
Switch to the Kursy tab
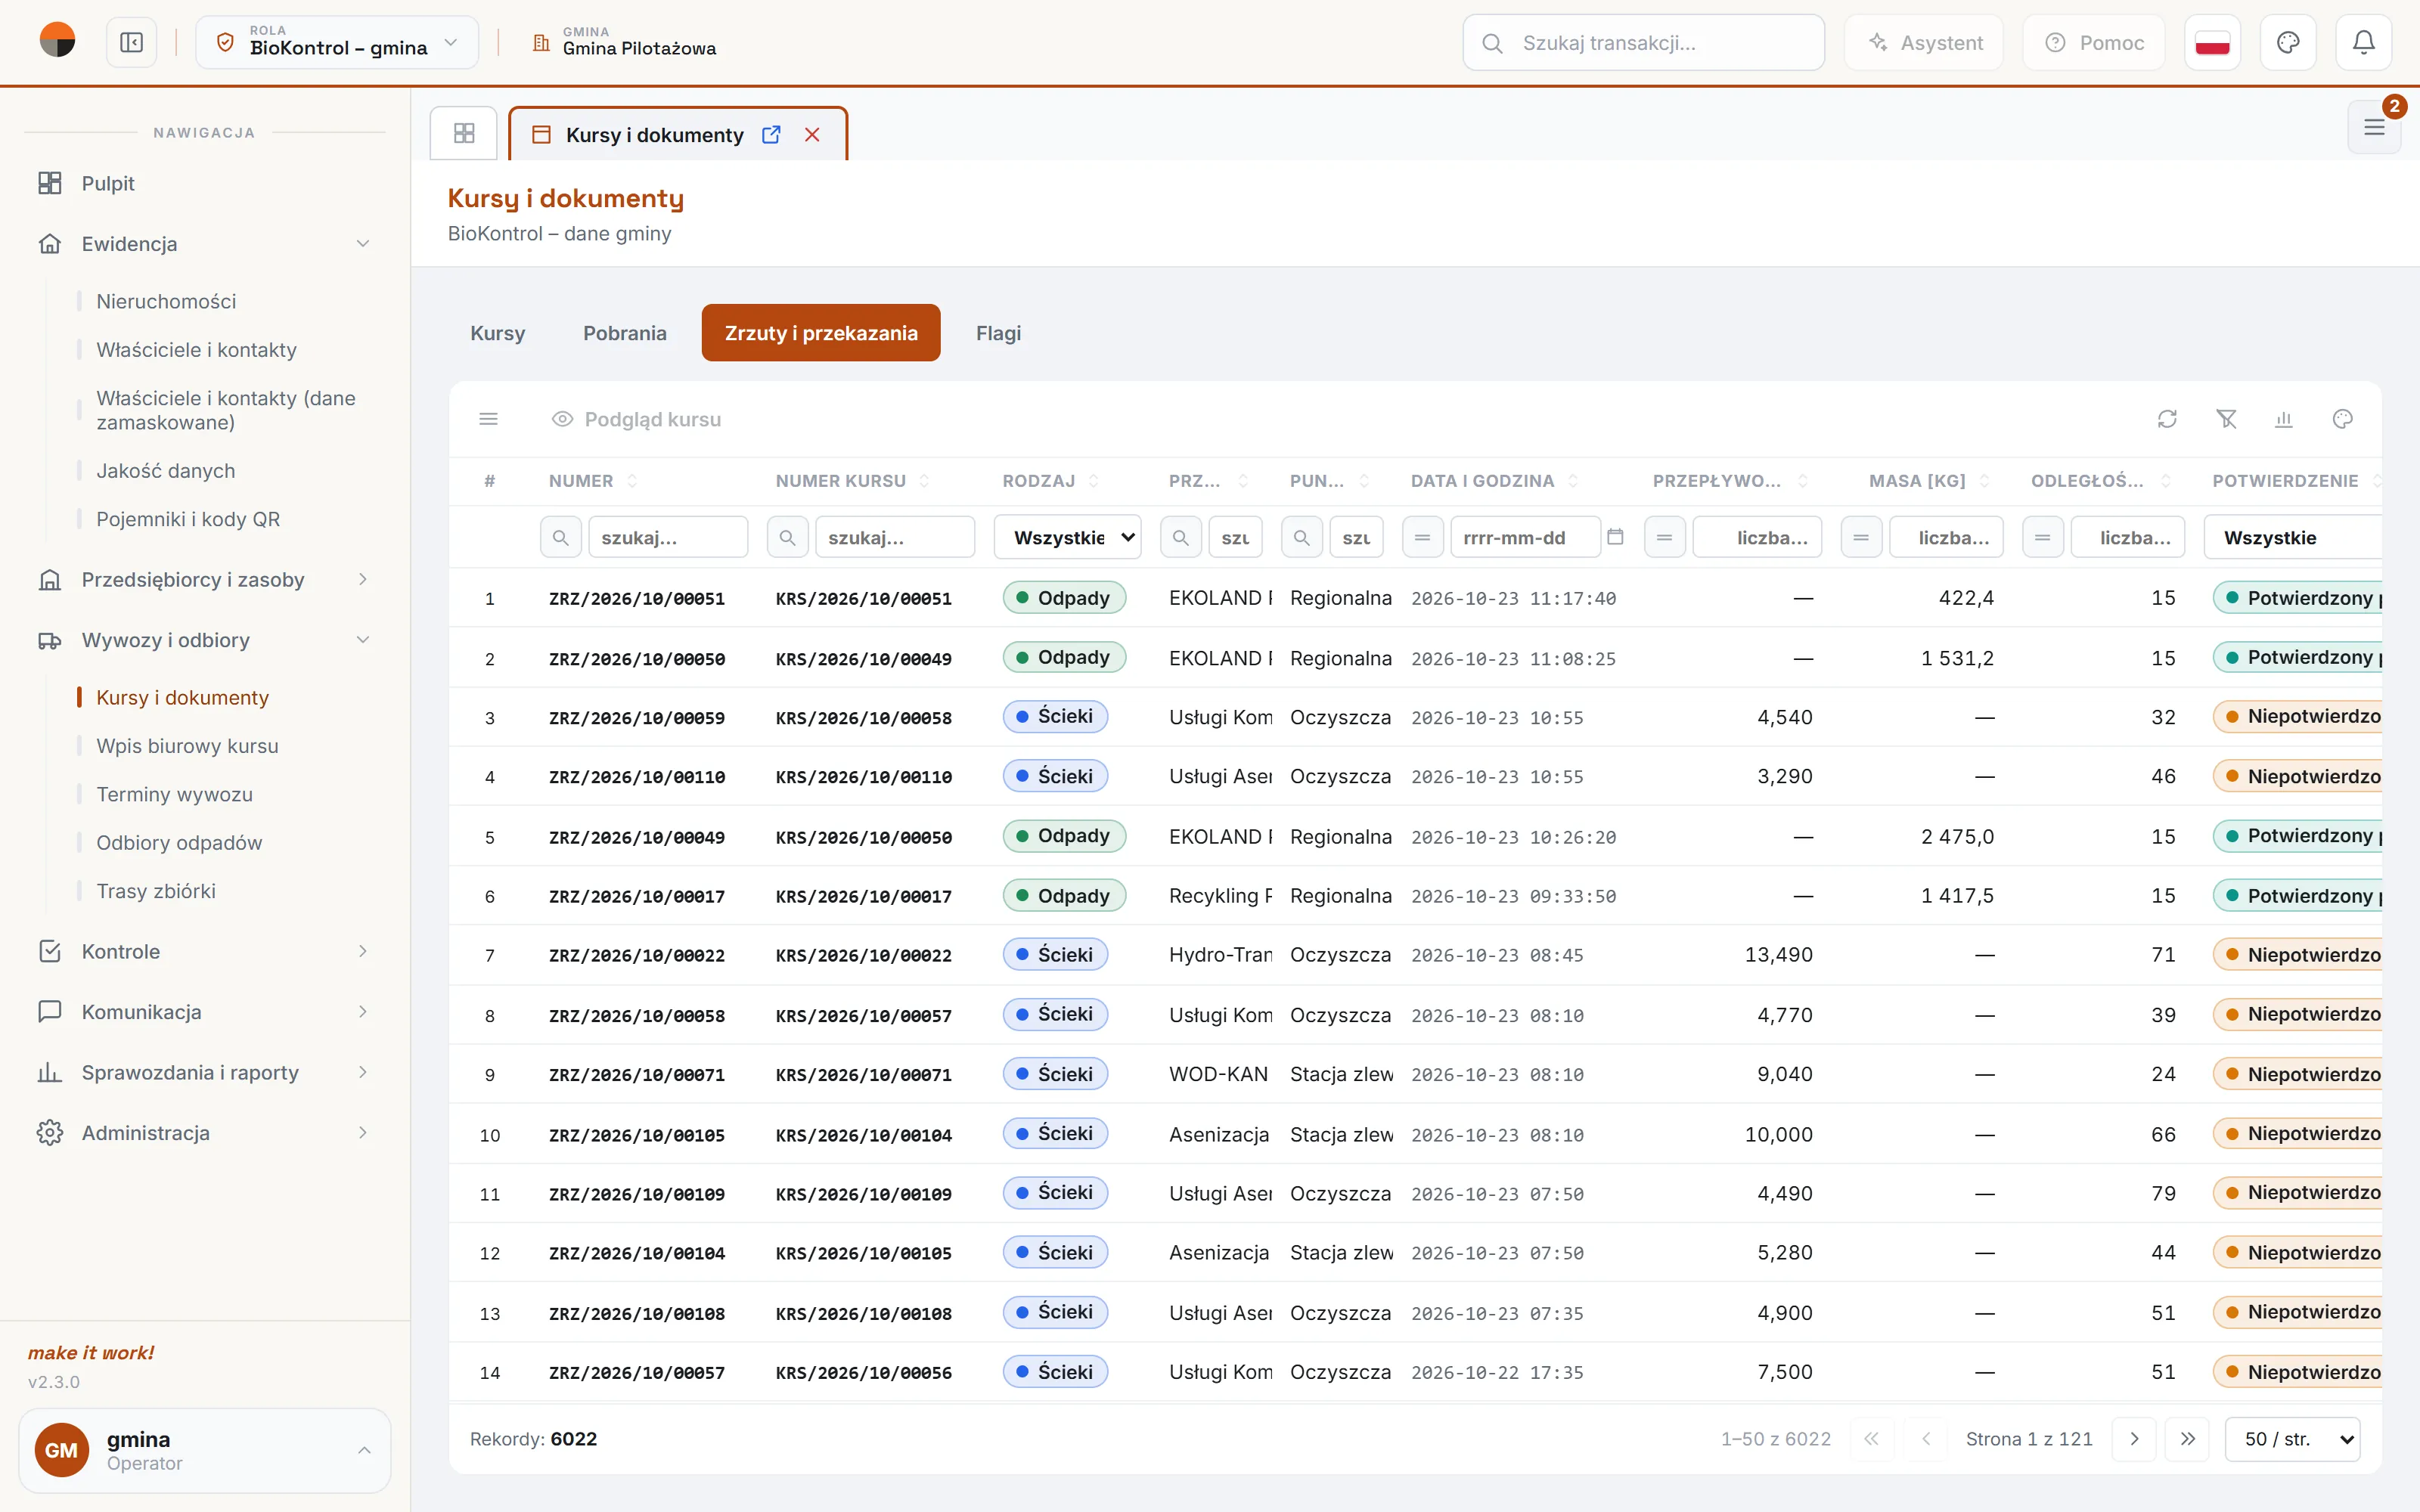click(x=498, y=333)
